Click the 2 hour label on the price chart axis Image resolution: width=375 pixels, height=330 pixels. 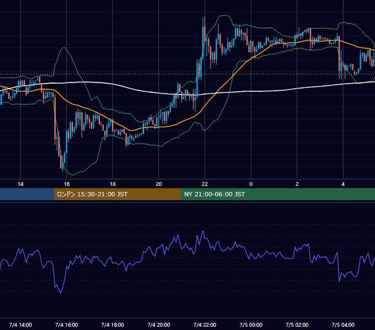click(x=297, y=184)
